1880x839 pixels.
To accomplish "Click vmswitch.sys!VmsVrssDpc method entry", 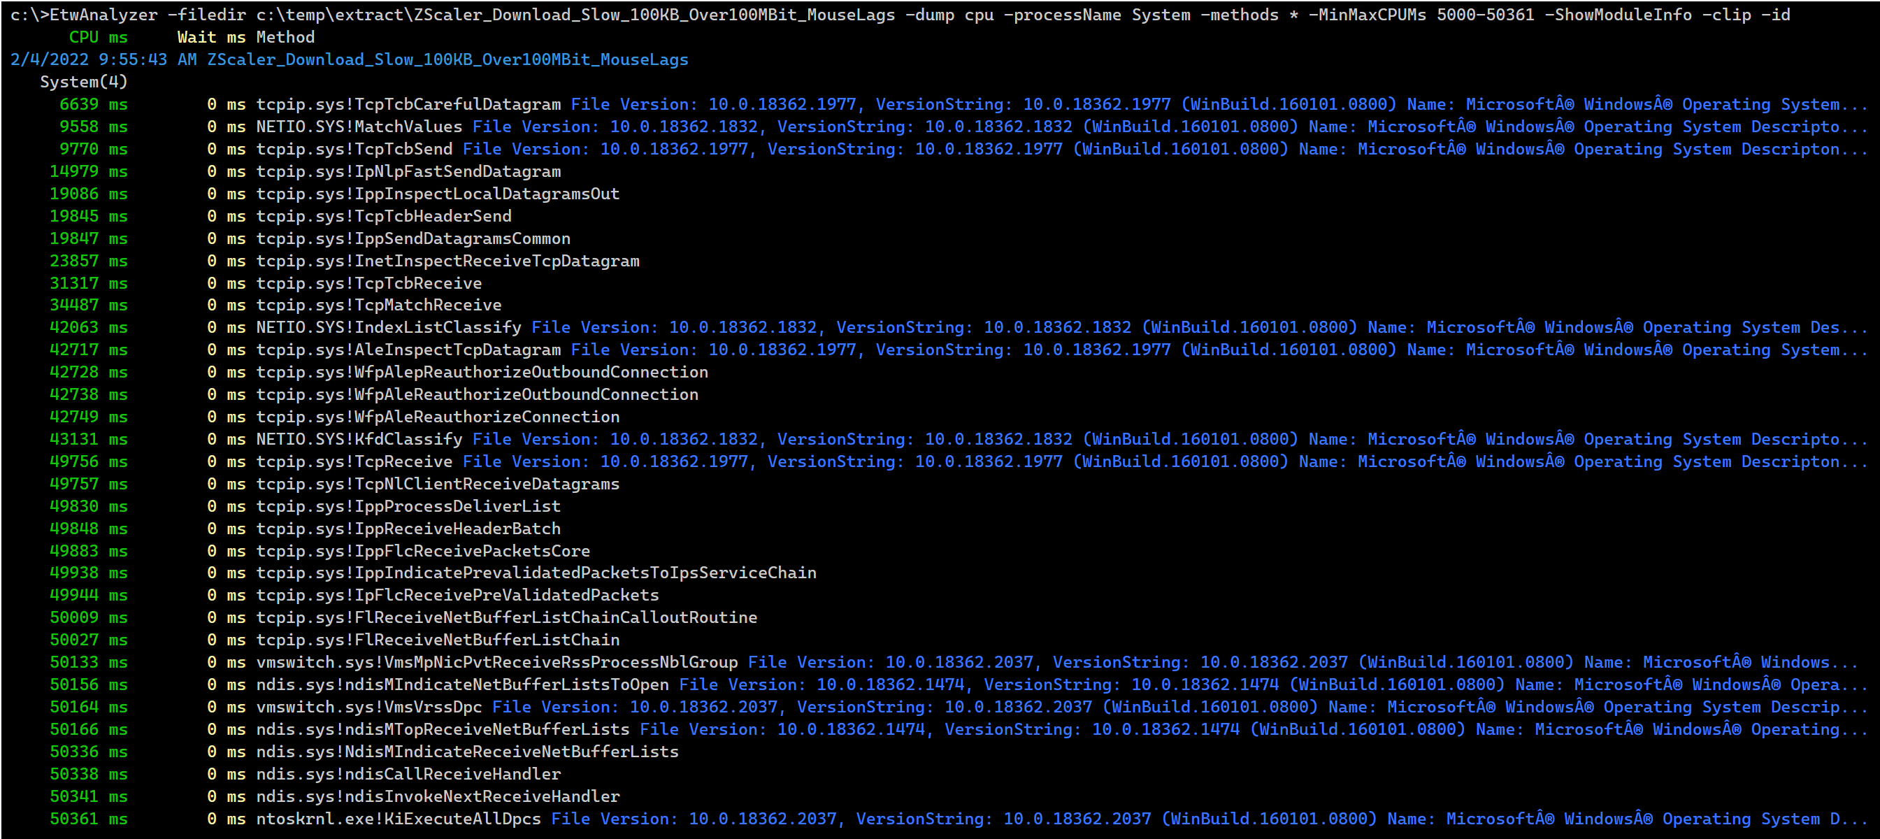I will (x=368, y=707).
